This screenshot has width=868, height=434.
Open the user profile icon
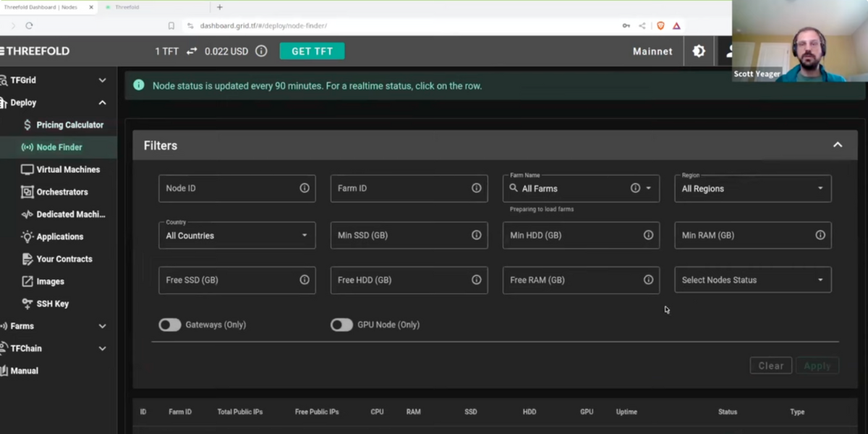(x=731, y=51)
